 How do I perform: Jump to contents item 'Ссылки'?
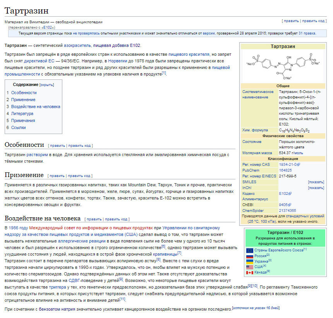[19, 127]
